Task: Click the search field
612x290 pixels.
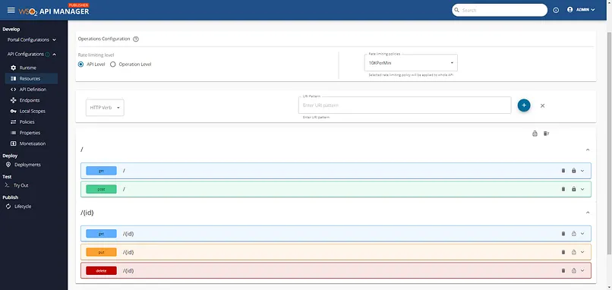Action: (500, 10)
